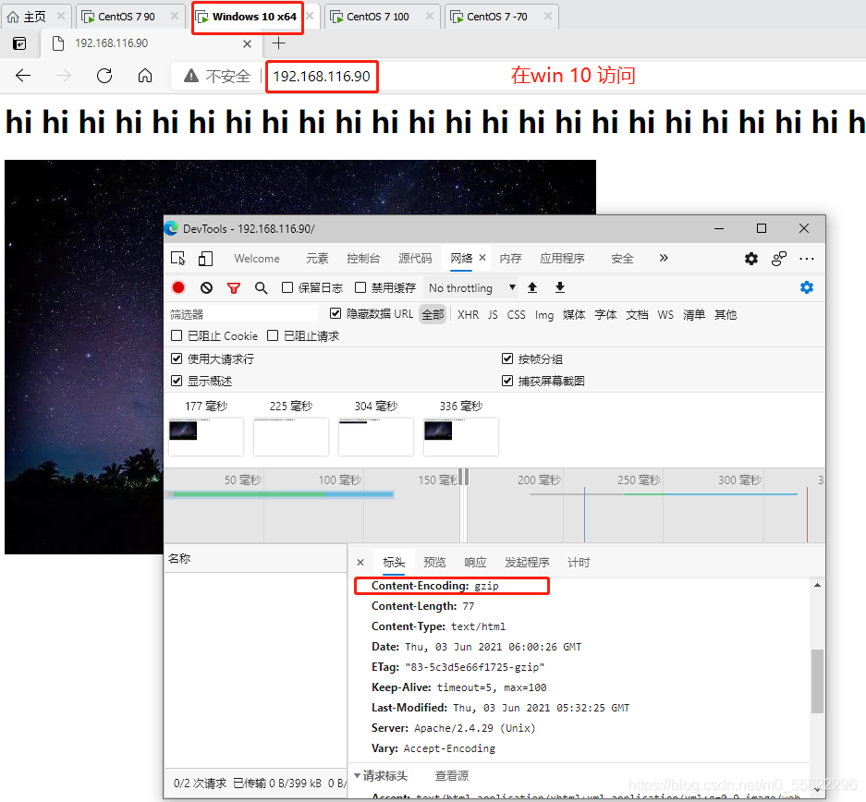This screenshot has width=866, height=802.
Task: Check the 已阻止 Cookie box
Action: point(177,335)
